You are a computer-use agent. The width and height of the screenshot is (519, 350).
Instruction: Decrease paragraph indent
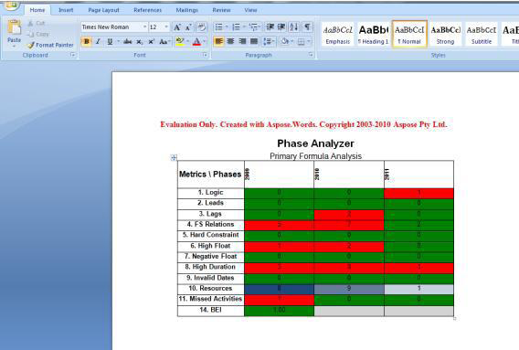[270, 27]
